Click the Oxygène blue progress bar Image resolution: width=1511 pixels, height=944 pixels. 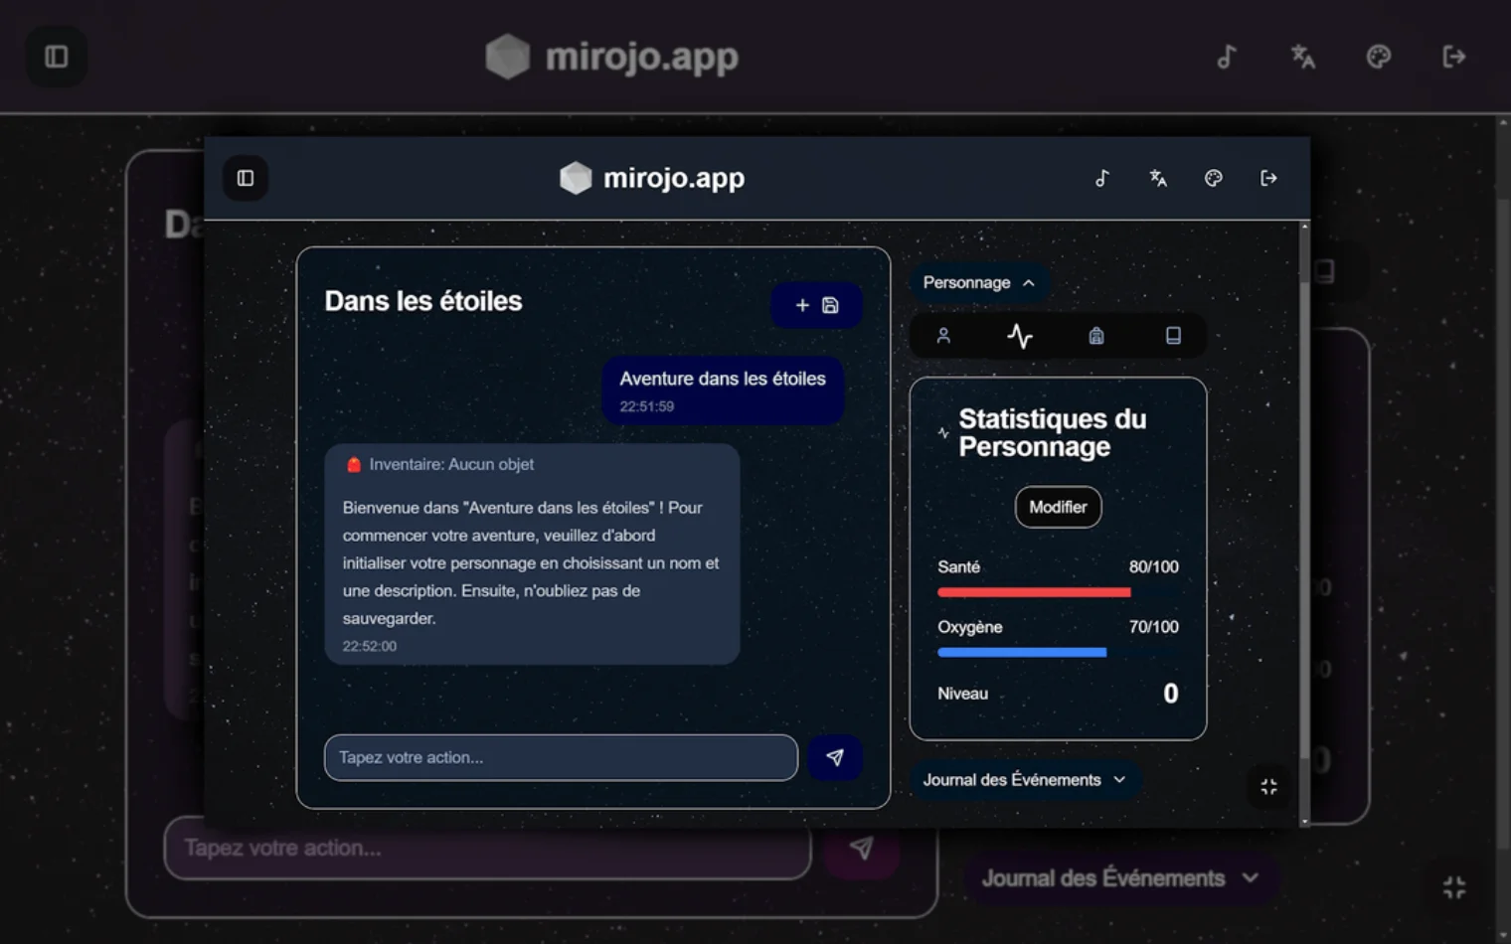[x=1058, y=653]
